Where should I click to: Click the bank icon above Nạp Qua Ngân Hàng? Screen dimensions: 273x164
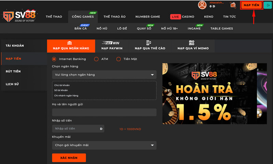coord(70,43)
